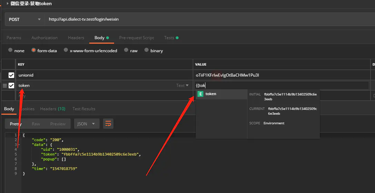Grab the token row reorder handle
The width and height of the screenshot is (375, 193).
coord(4,86)
